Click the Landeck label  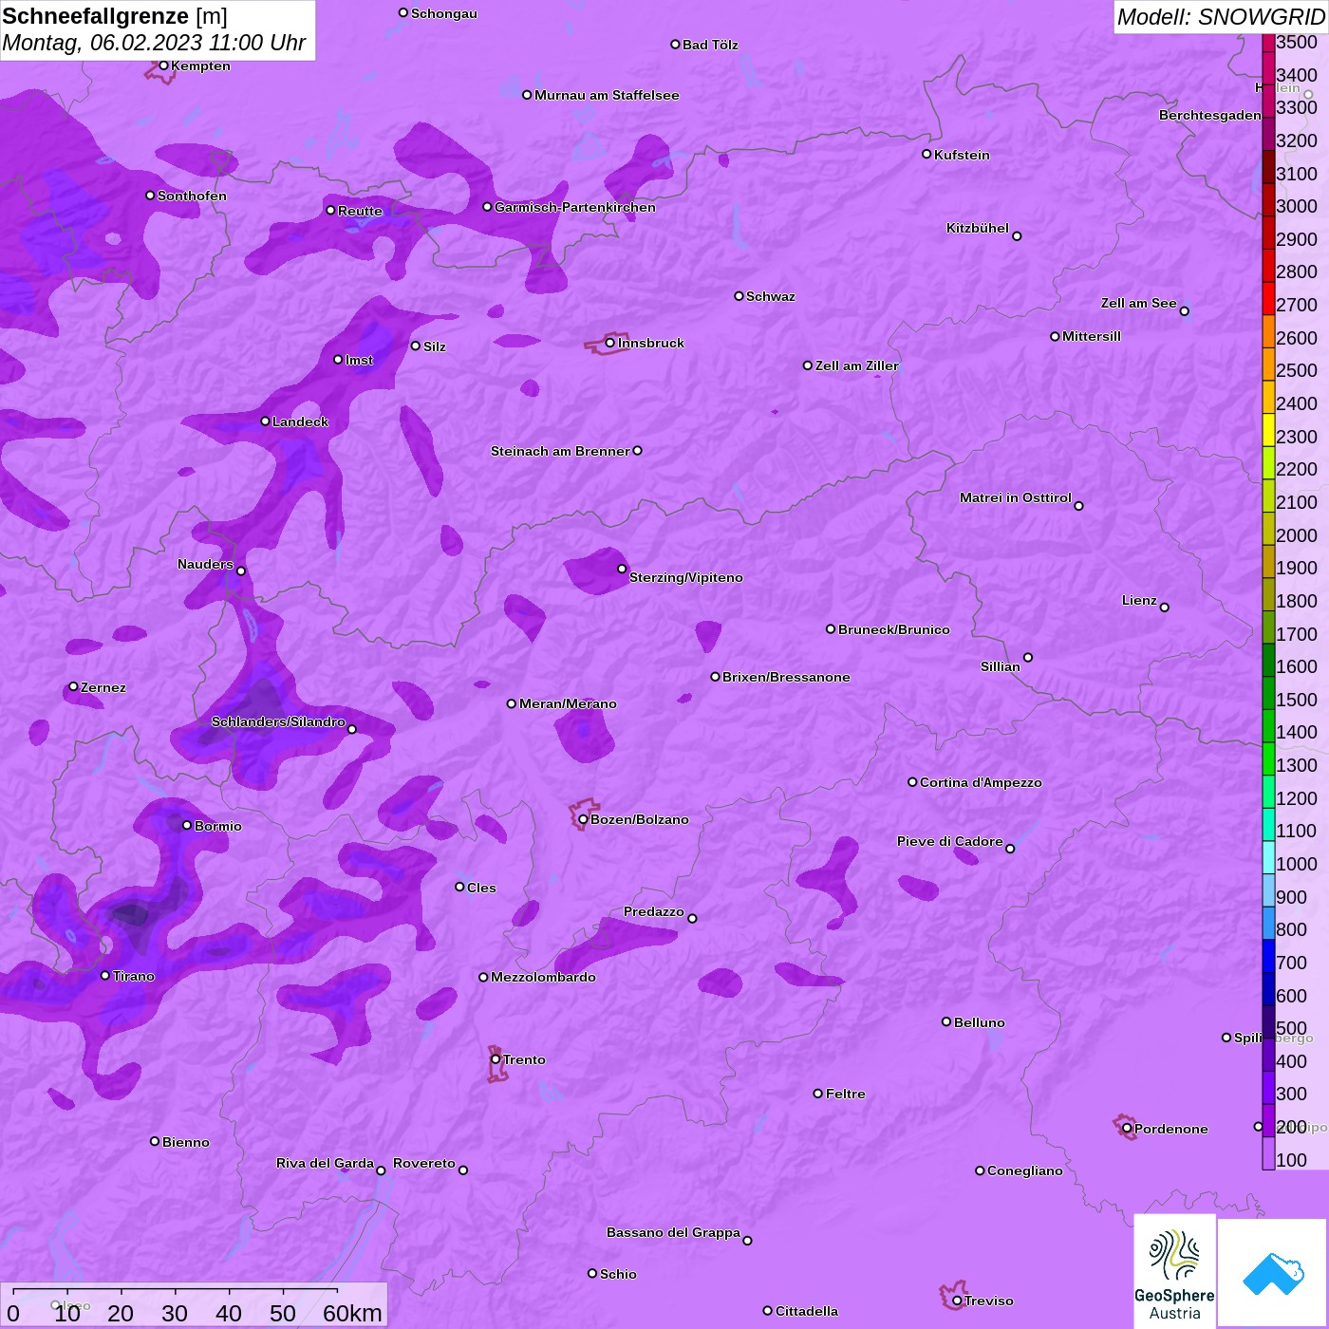coord(300,421)
